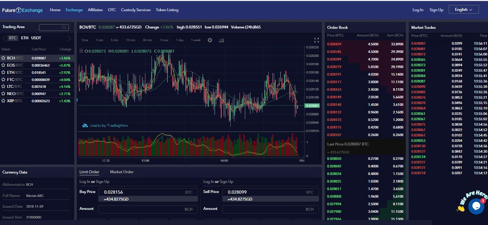
Task: Go to Home page
Action: click(55, 10)
